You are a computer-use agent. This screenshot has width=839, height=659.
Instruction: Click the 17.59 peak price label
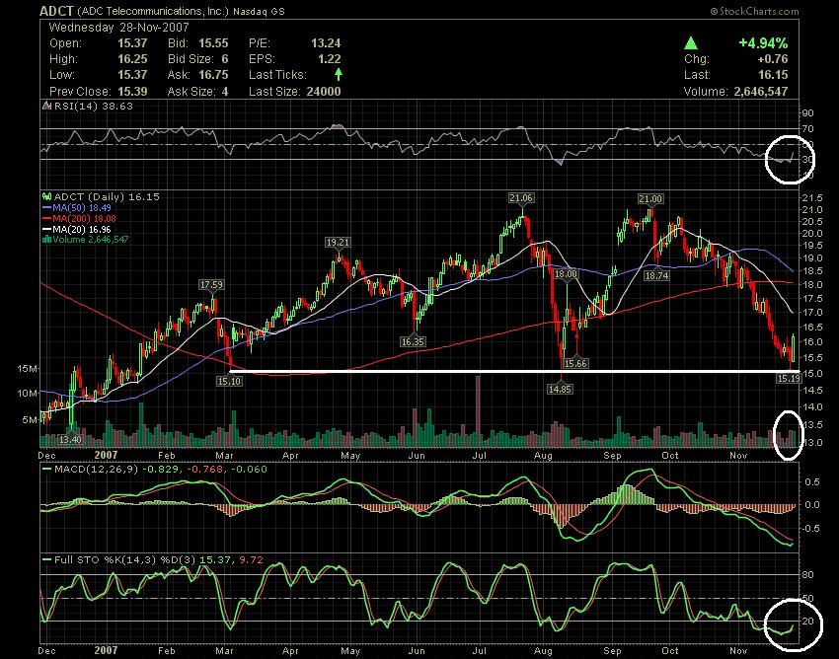(211, 285)
